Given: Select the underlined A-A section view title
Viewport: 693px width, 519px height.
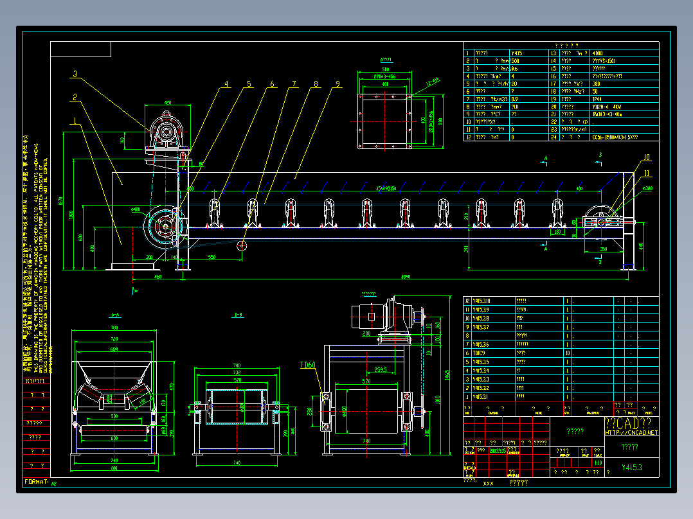Looking at the screenshot, I should 115,315.
